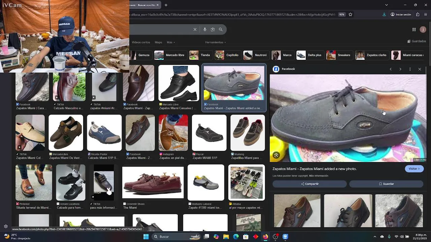Filter by Sneakers chip
Screen dimensions: 431x242
pyautogui.click(x=339, y=55)
